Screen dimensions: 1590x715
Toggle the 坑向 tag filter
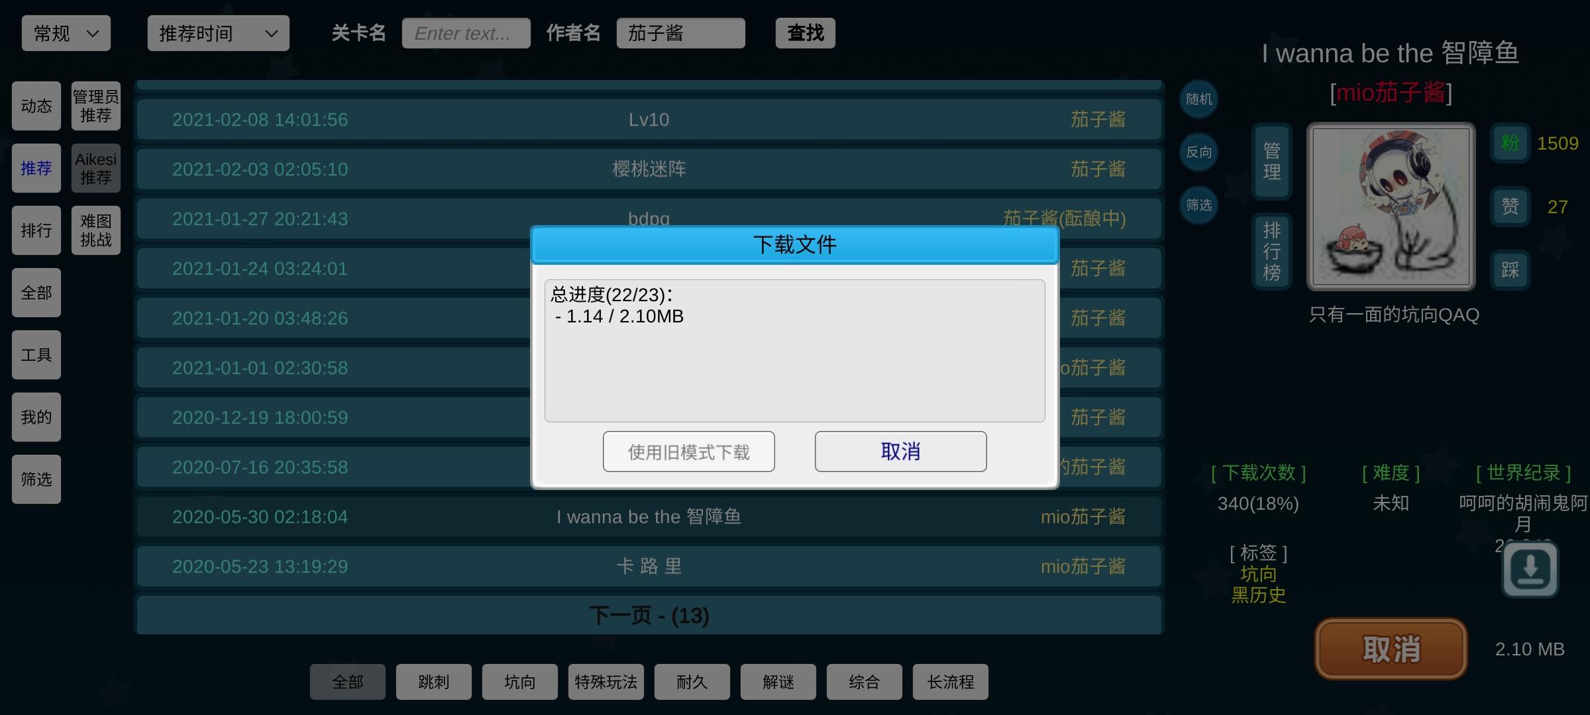(x=519, y=682)
